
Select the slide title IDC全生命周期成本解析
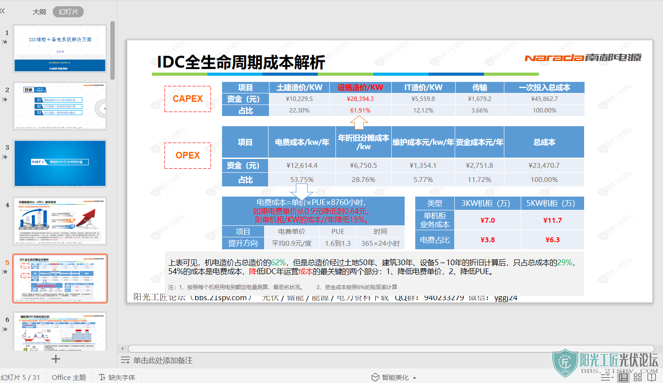[x=241, y=62]
